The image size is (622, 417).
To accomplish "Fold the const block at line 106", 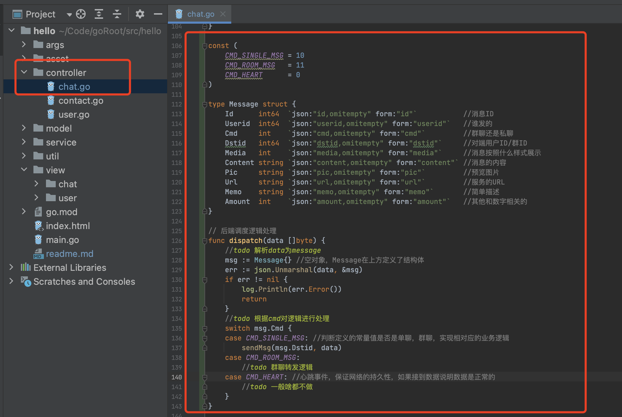I will 205,46.
